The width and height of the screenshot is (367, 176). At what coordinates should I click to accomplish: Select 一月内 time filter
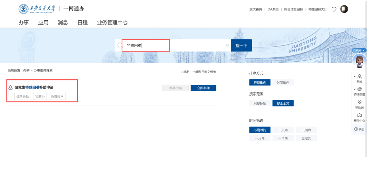coord(260,138)
